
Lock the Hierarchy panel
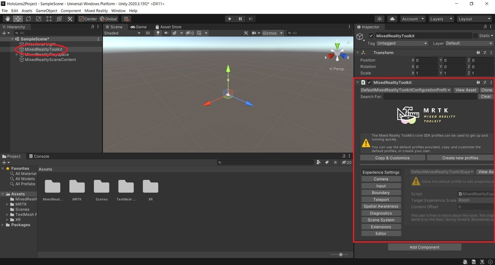pos(92,27)
